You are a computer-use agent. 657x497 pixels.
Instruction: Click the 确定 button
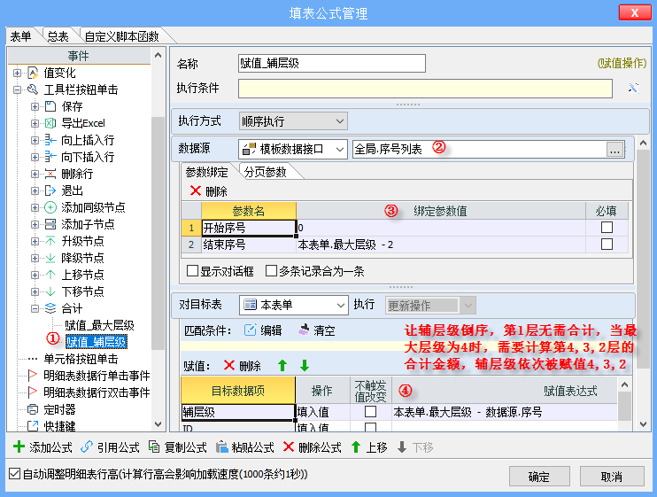click(539, 477)
